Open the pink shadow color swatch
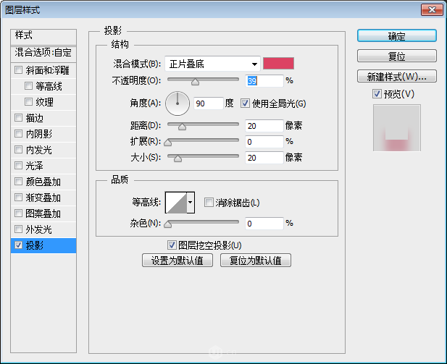The image size is (447, 364). [278, 63]
